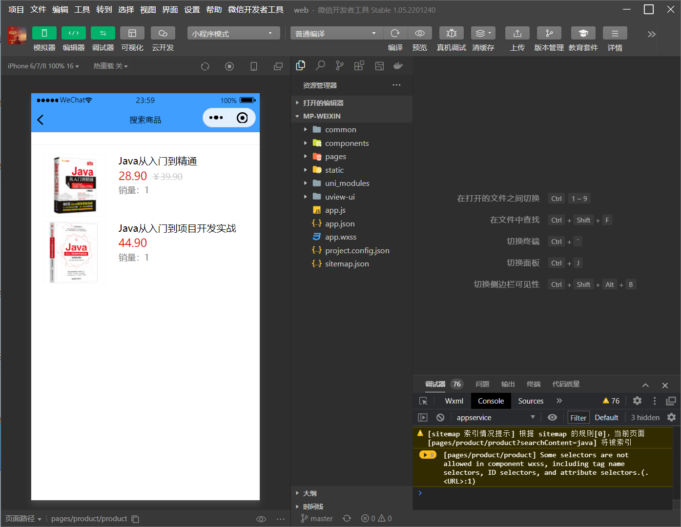
Task: Expand the components folder
Action: click(x=352, y=143)
